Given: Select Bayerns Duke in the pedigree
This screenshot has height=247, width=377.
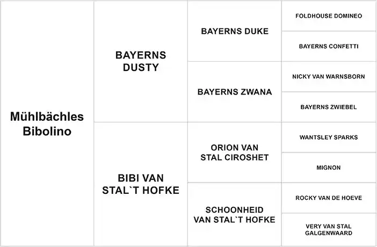Looking at the screenshot, I should [235, 31].
